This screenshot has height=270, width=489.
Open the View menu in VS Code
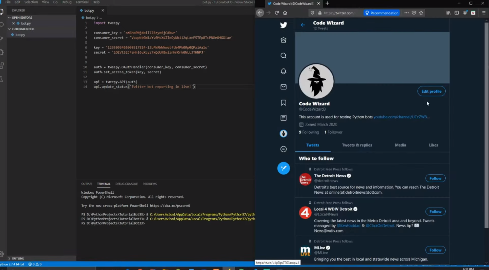(45, 2)
